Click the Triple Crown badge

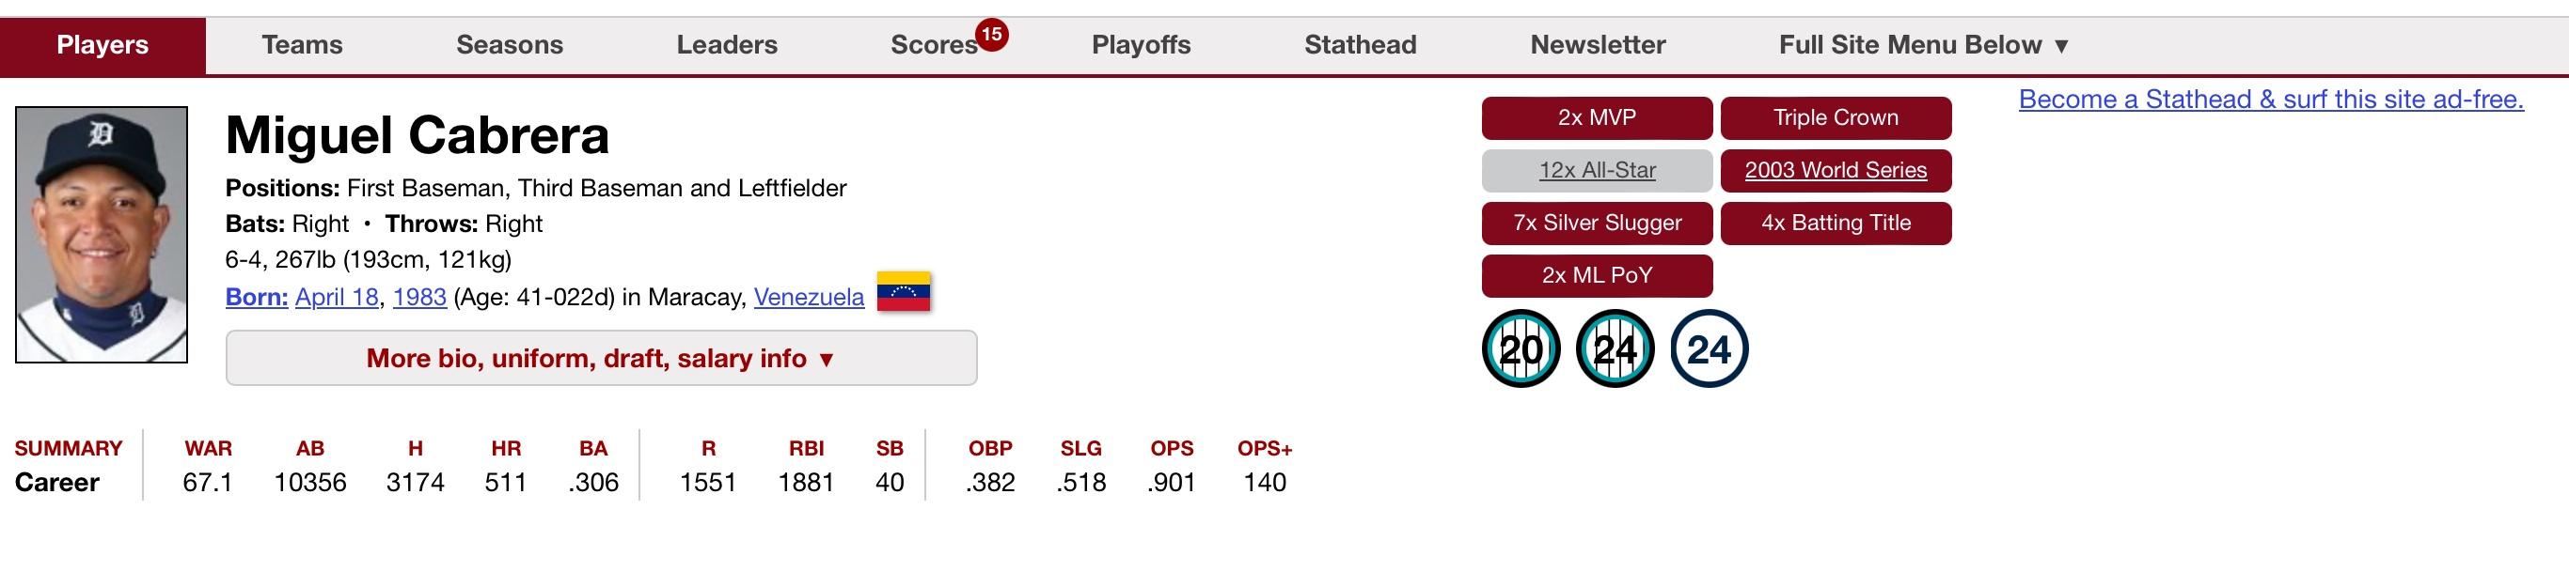pos(1836,117)
